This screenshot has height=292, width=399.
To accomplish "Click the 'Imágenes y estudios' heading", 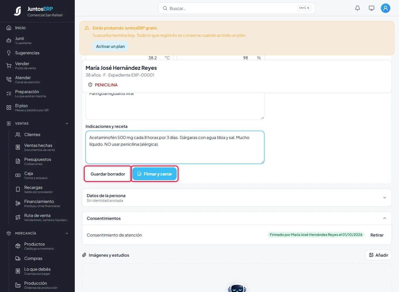I will [x=109, y=255].
